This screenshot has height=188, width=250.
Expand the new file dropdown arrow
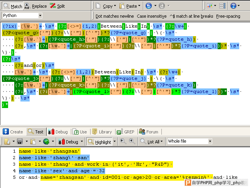click(x=13, y=141)
